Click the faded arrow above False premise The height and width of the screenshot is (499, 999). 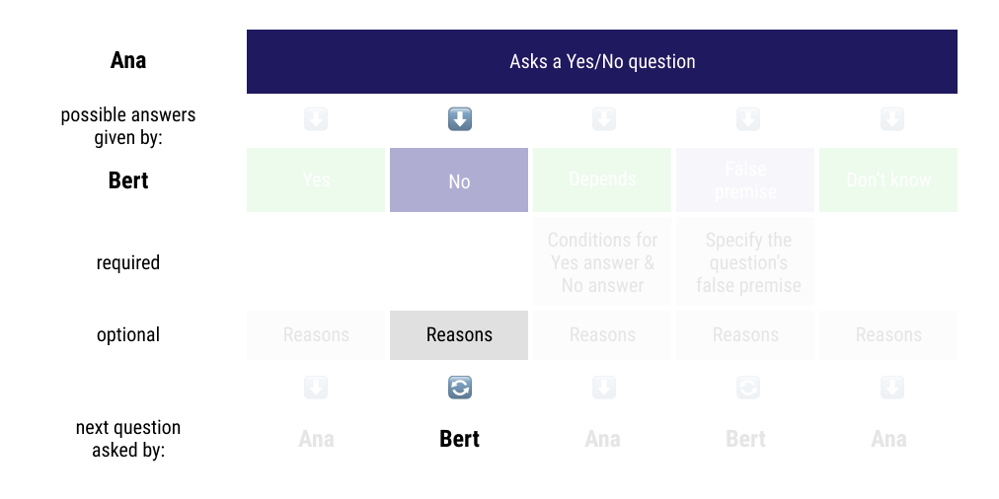point(748,119)
